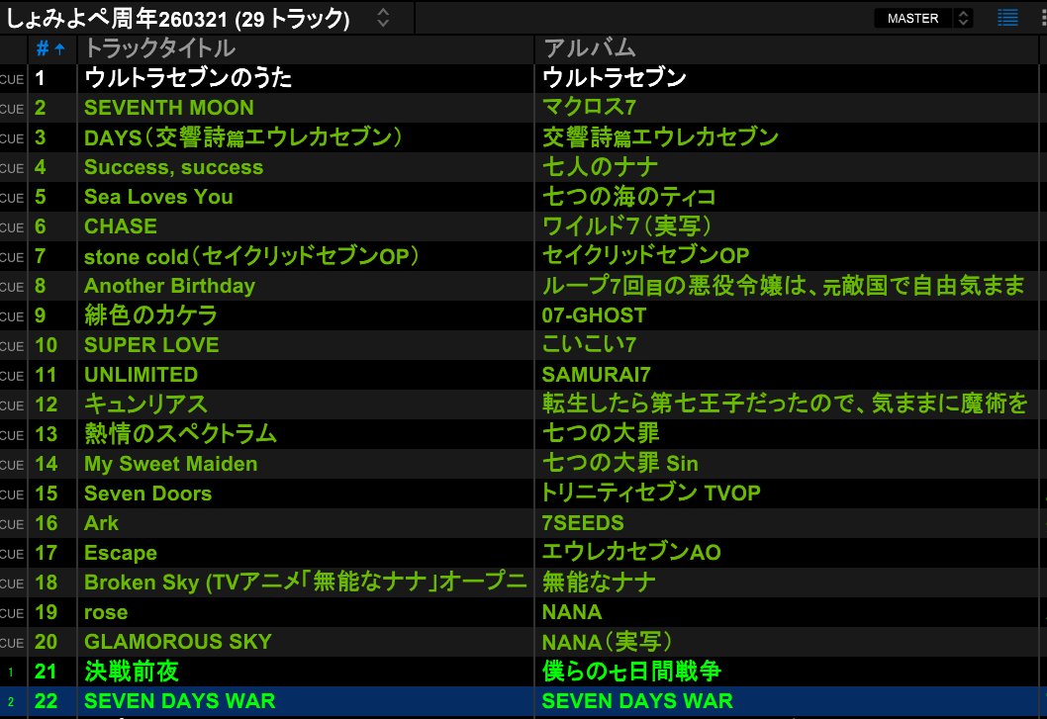The width and height of the screenshot is (1047, 719).
Task: Select track title UNLIMITED
Action: (141, 375)
